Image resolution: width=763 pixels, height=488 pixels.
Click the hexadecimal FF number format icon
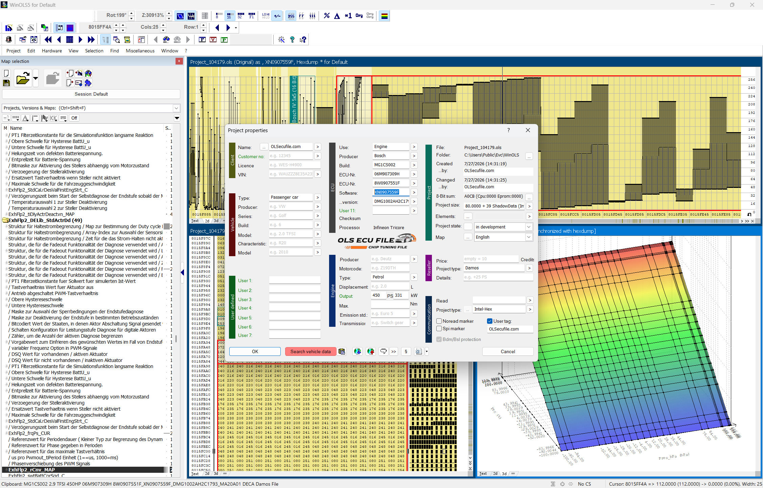pos(302,16)
